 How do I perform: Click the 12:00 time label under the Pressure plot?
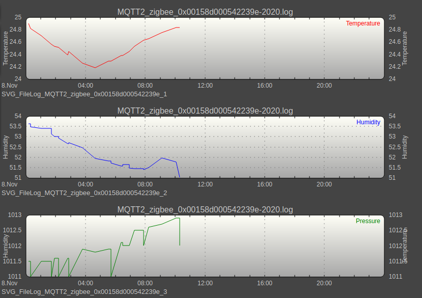click(205, 283)
